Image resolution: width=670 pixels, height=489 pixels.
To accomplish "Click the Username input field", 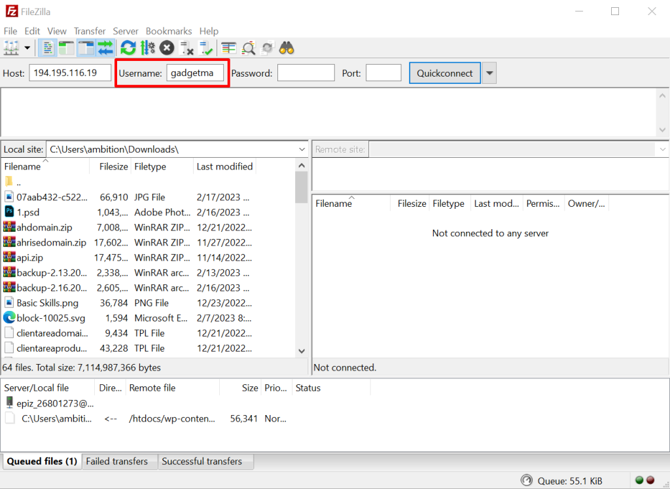I will (x=195, y=73).
